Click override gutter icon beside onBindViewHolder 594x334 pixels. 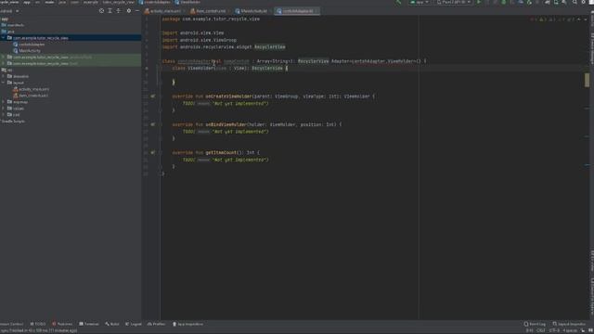[x=152, y=124]
